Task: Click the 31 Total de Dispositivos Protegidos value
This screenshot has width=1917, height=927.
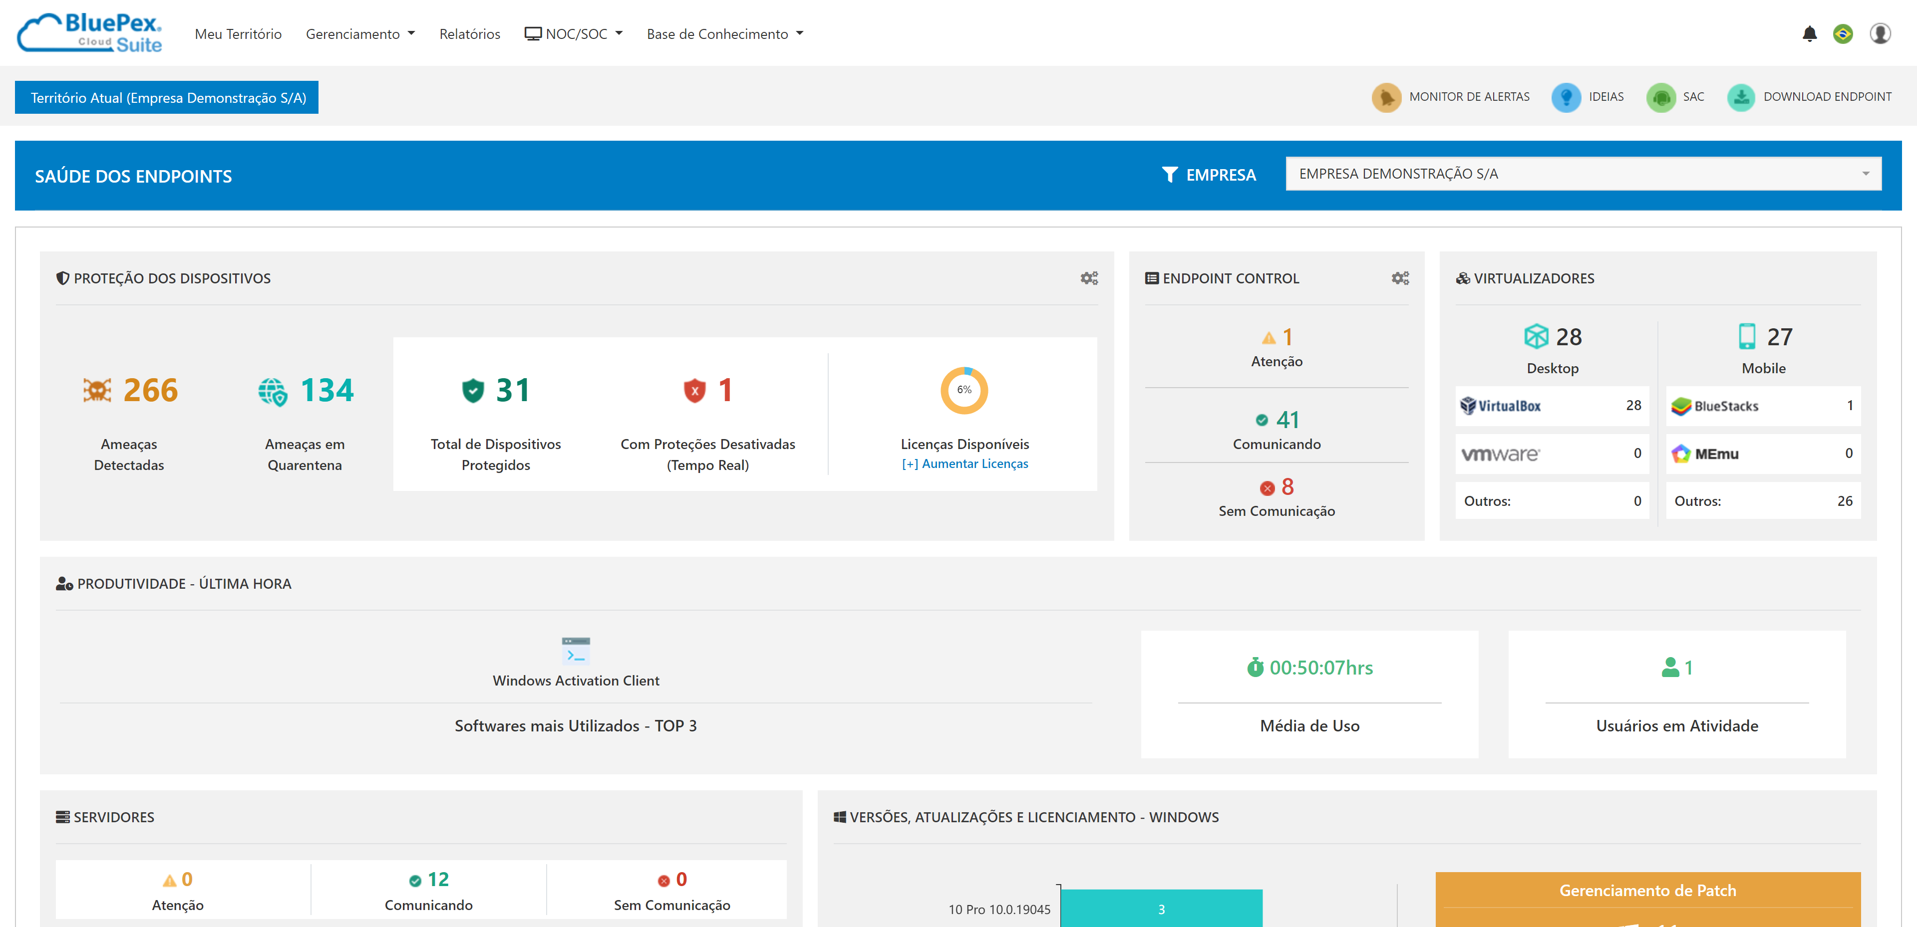Action: click(514, 390)
